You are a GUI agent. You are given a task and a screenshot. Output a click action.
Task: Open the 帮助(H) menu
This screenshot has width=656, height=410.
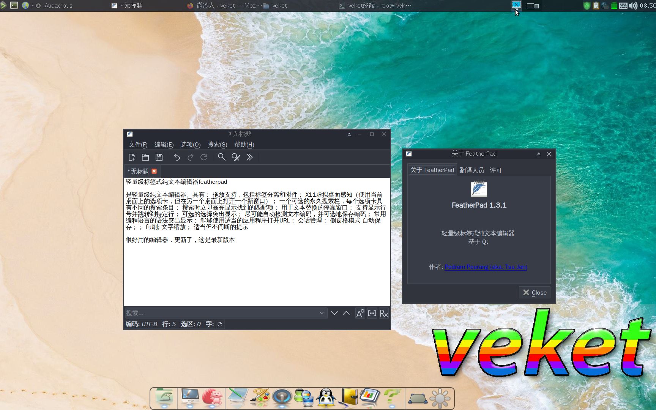[244, 145]
